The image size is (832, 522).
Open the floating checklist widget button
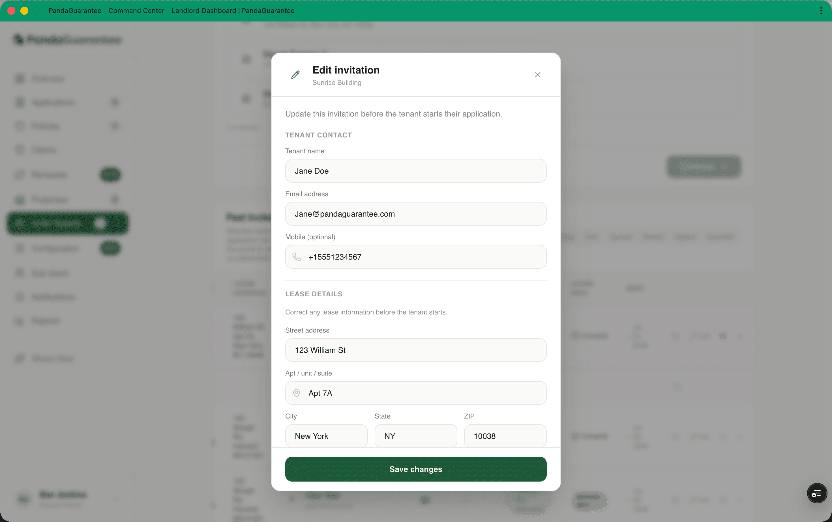click(x=817, y=493)
